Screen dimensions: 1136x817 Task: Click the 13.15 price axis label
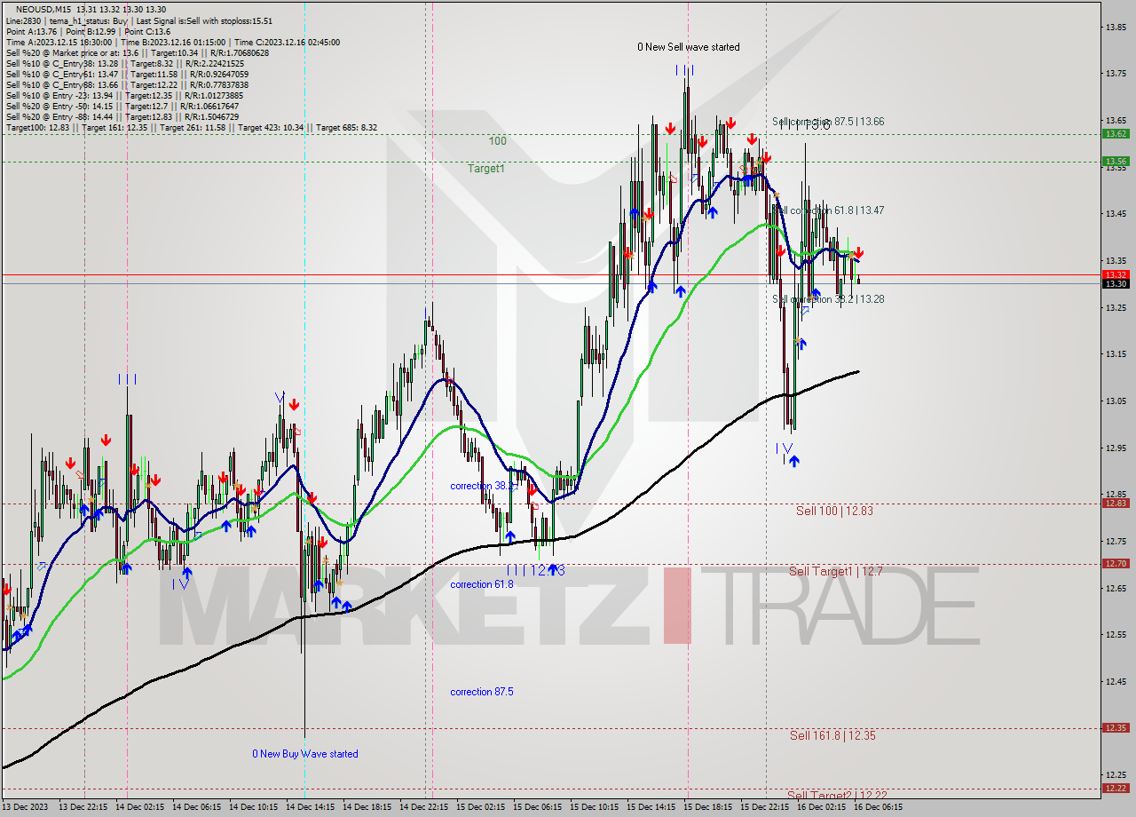[x=1116, y=354]
